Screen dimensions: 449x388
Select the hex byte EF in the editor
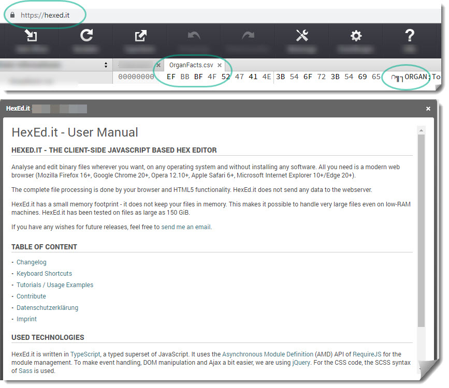[x=171, y=77]
